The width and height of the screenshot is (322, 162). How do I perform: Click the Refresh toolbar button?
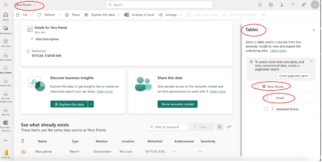point(47,15)
